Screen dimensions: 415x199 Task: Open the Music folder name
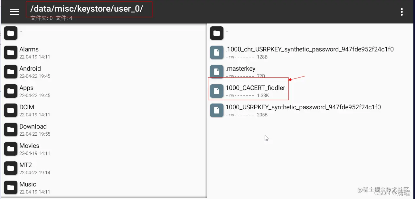point(28,184)
